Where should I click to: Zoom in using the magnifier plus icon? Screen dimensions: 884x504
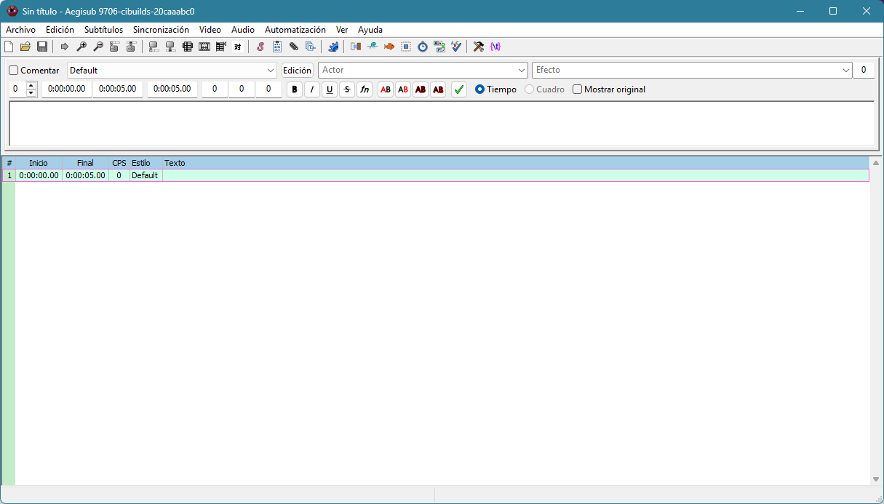[81, 47]
